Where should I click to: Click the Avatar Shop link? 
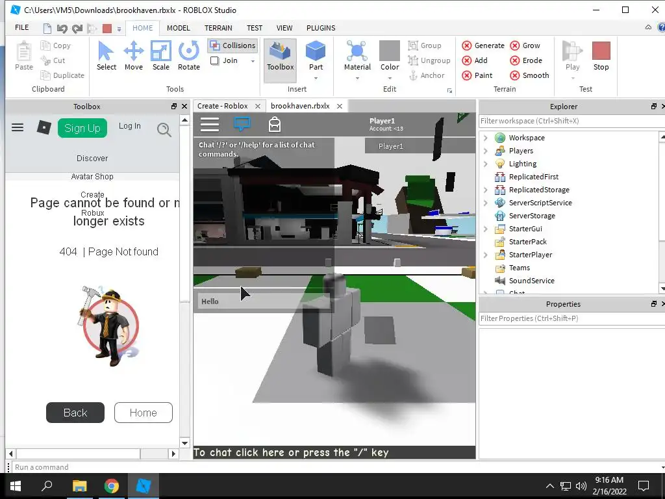click(x=92, y=177)
